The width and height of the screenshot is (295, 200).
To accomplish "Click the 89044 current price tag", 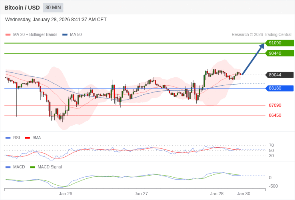I will 279,75.
